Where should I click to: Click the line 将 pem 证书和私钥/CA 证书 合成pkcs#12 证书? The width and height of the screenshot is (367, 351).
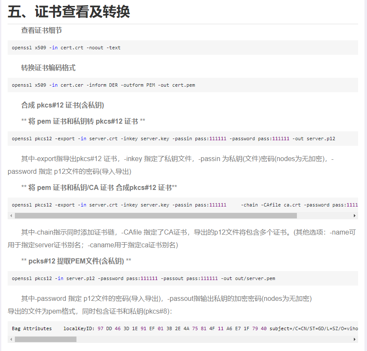click(99, 187)
